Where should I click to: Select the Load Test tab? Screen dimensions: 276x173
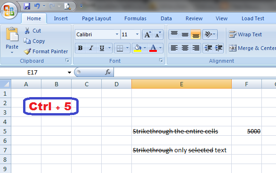tap(253, 18)
